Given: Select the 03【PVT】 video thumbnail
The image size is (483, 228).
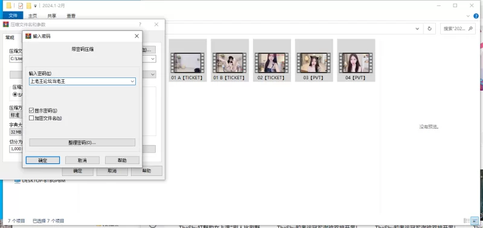Looking at the screenshot, I should coord(314,60).
